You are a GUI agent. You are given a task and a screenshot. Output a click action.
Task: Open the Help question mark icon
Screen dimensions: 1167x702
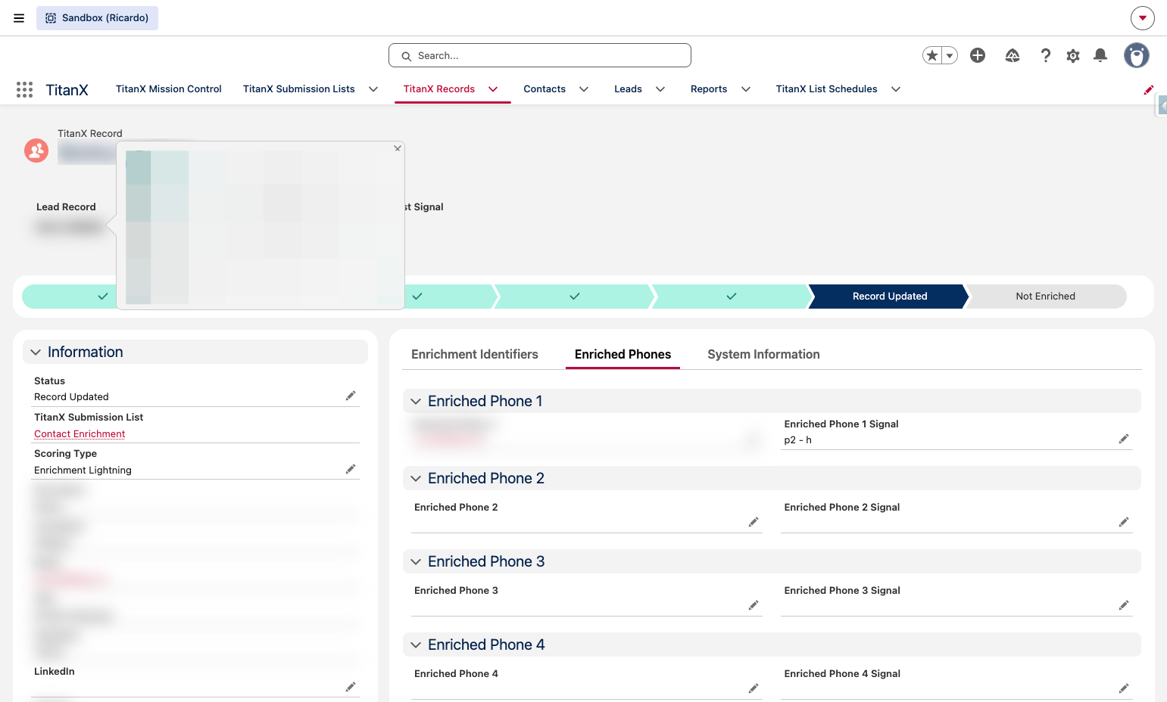[1045, 55]
